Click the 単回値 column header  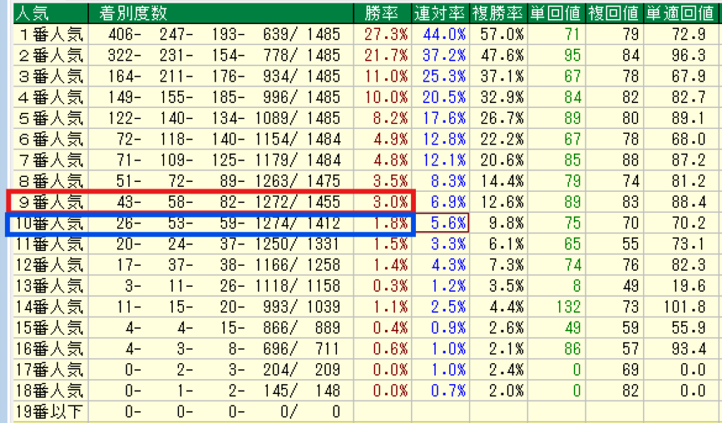pos(556,13)
